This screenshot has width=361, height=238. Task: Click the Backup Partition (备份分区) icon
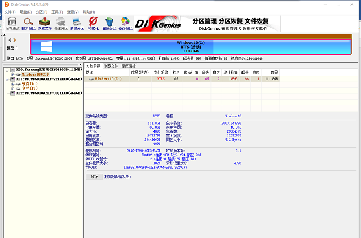point(125,24)
